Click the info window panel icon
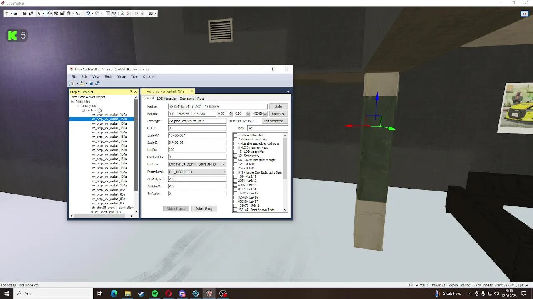533x299 pixels. click(x=108, y=13)
